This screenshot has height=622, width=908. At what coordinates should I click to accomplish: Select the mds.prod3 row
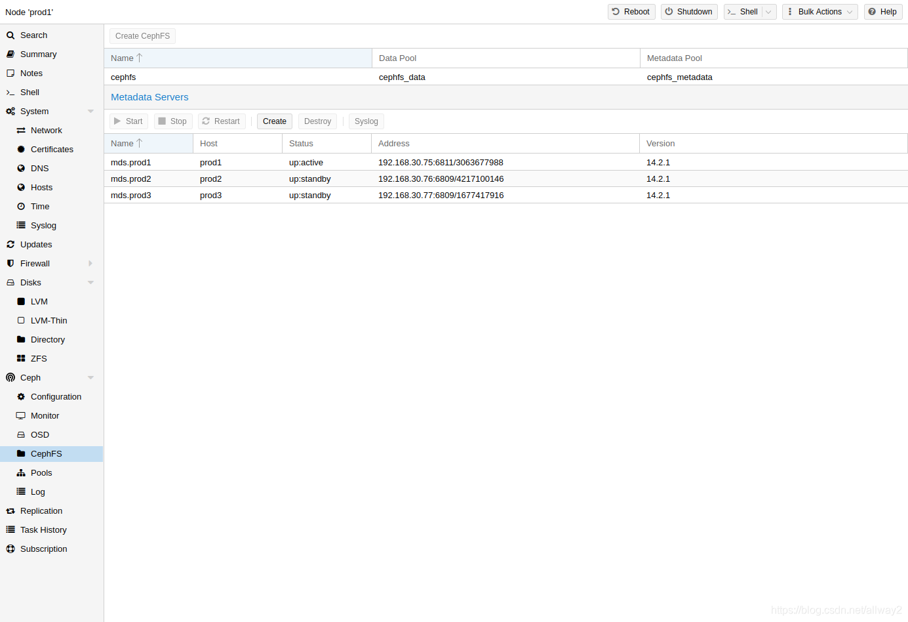[x=505, y=196]
